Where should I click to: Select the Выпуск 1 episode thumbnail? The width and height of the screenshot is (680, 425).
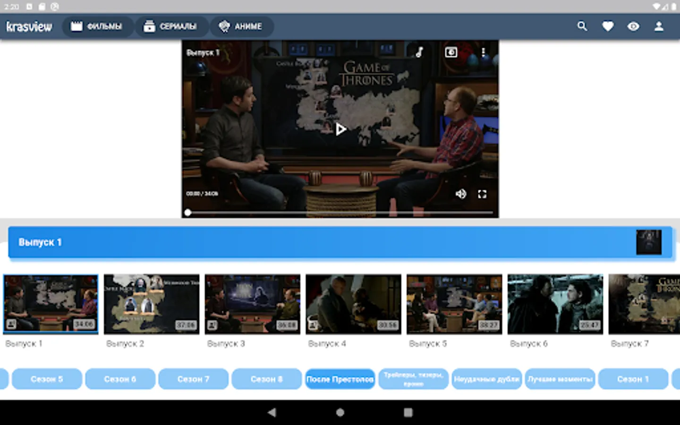pyautogui.click(x=51, y=304)
